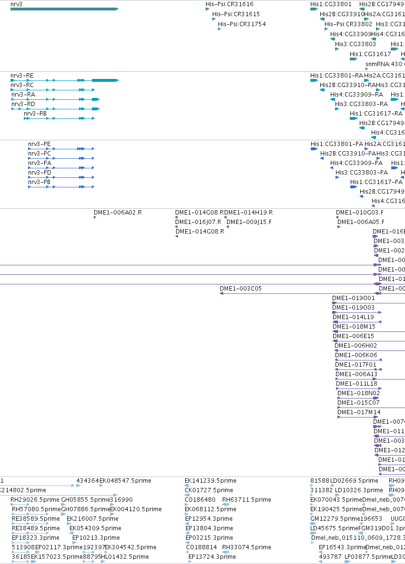Open the RH29026.5prime EST

(x=20, y=505)
